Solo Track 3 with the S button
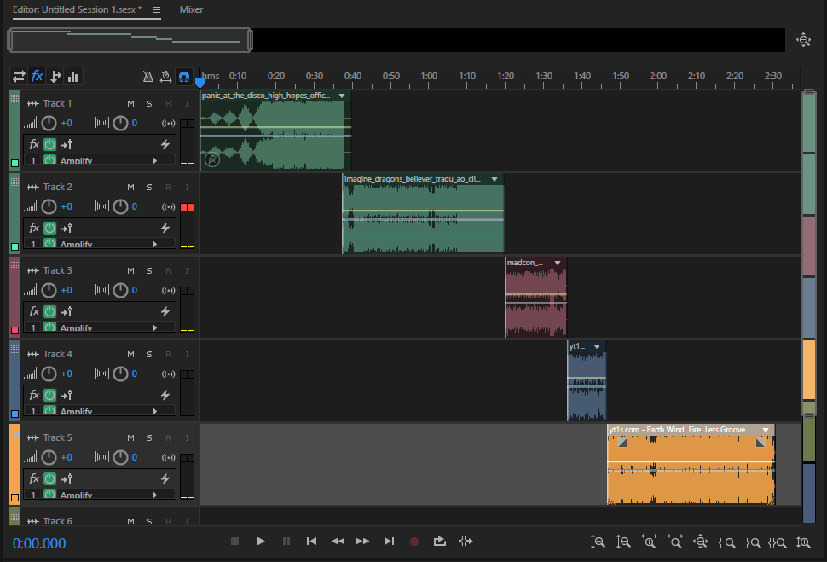The width and height of the screenshot is (827, 562). tap(149, 271)
